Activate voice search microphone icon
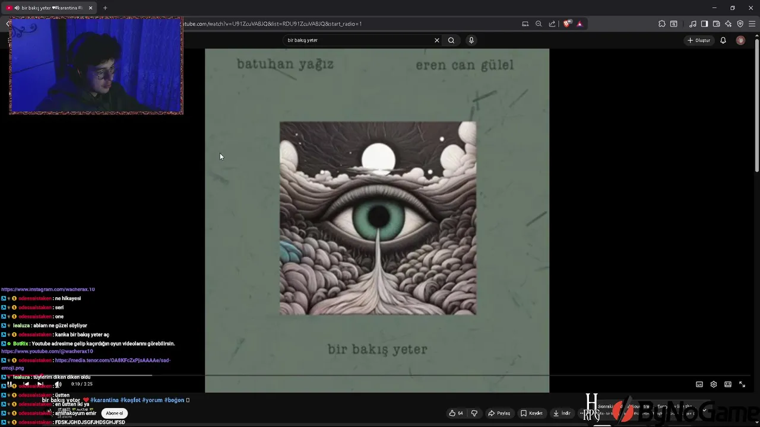Image resolution: width=760 pixels, height=427 pixels. (471, 40)
